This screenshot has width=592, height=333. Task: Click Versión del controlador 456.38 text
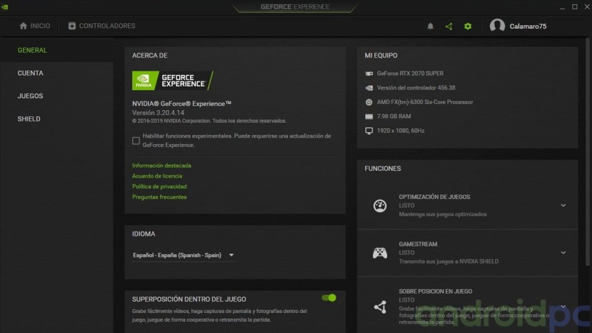[x=416, y=88]
